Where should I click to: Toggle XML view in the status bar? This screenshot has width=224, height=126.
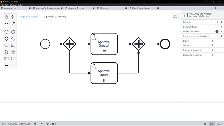(x=4, y=124)
